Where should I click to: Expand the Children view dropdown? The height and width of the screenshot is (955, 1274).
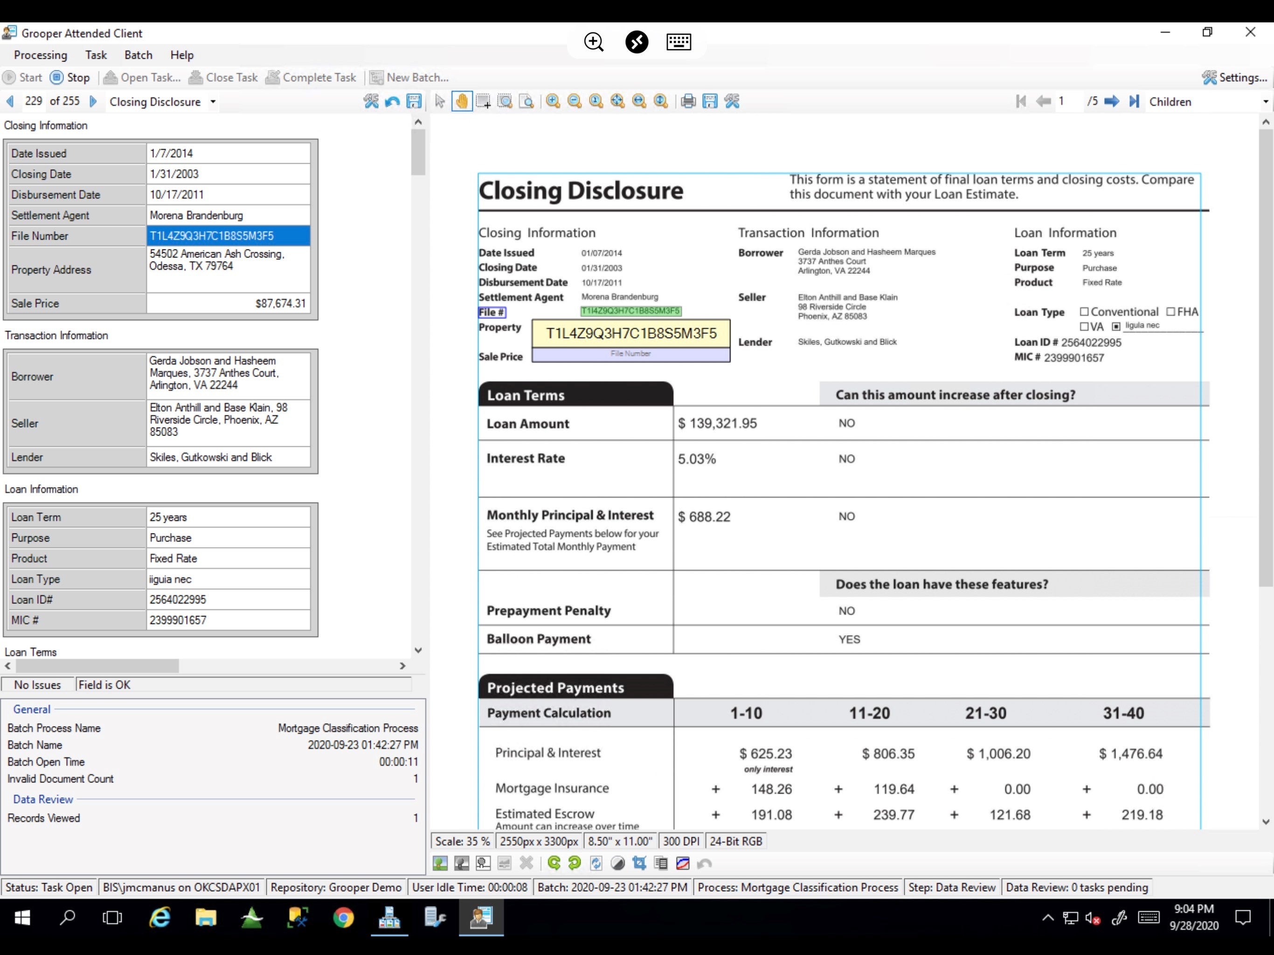1265,102
